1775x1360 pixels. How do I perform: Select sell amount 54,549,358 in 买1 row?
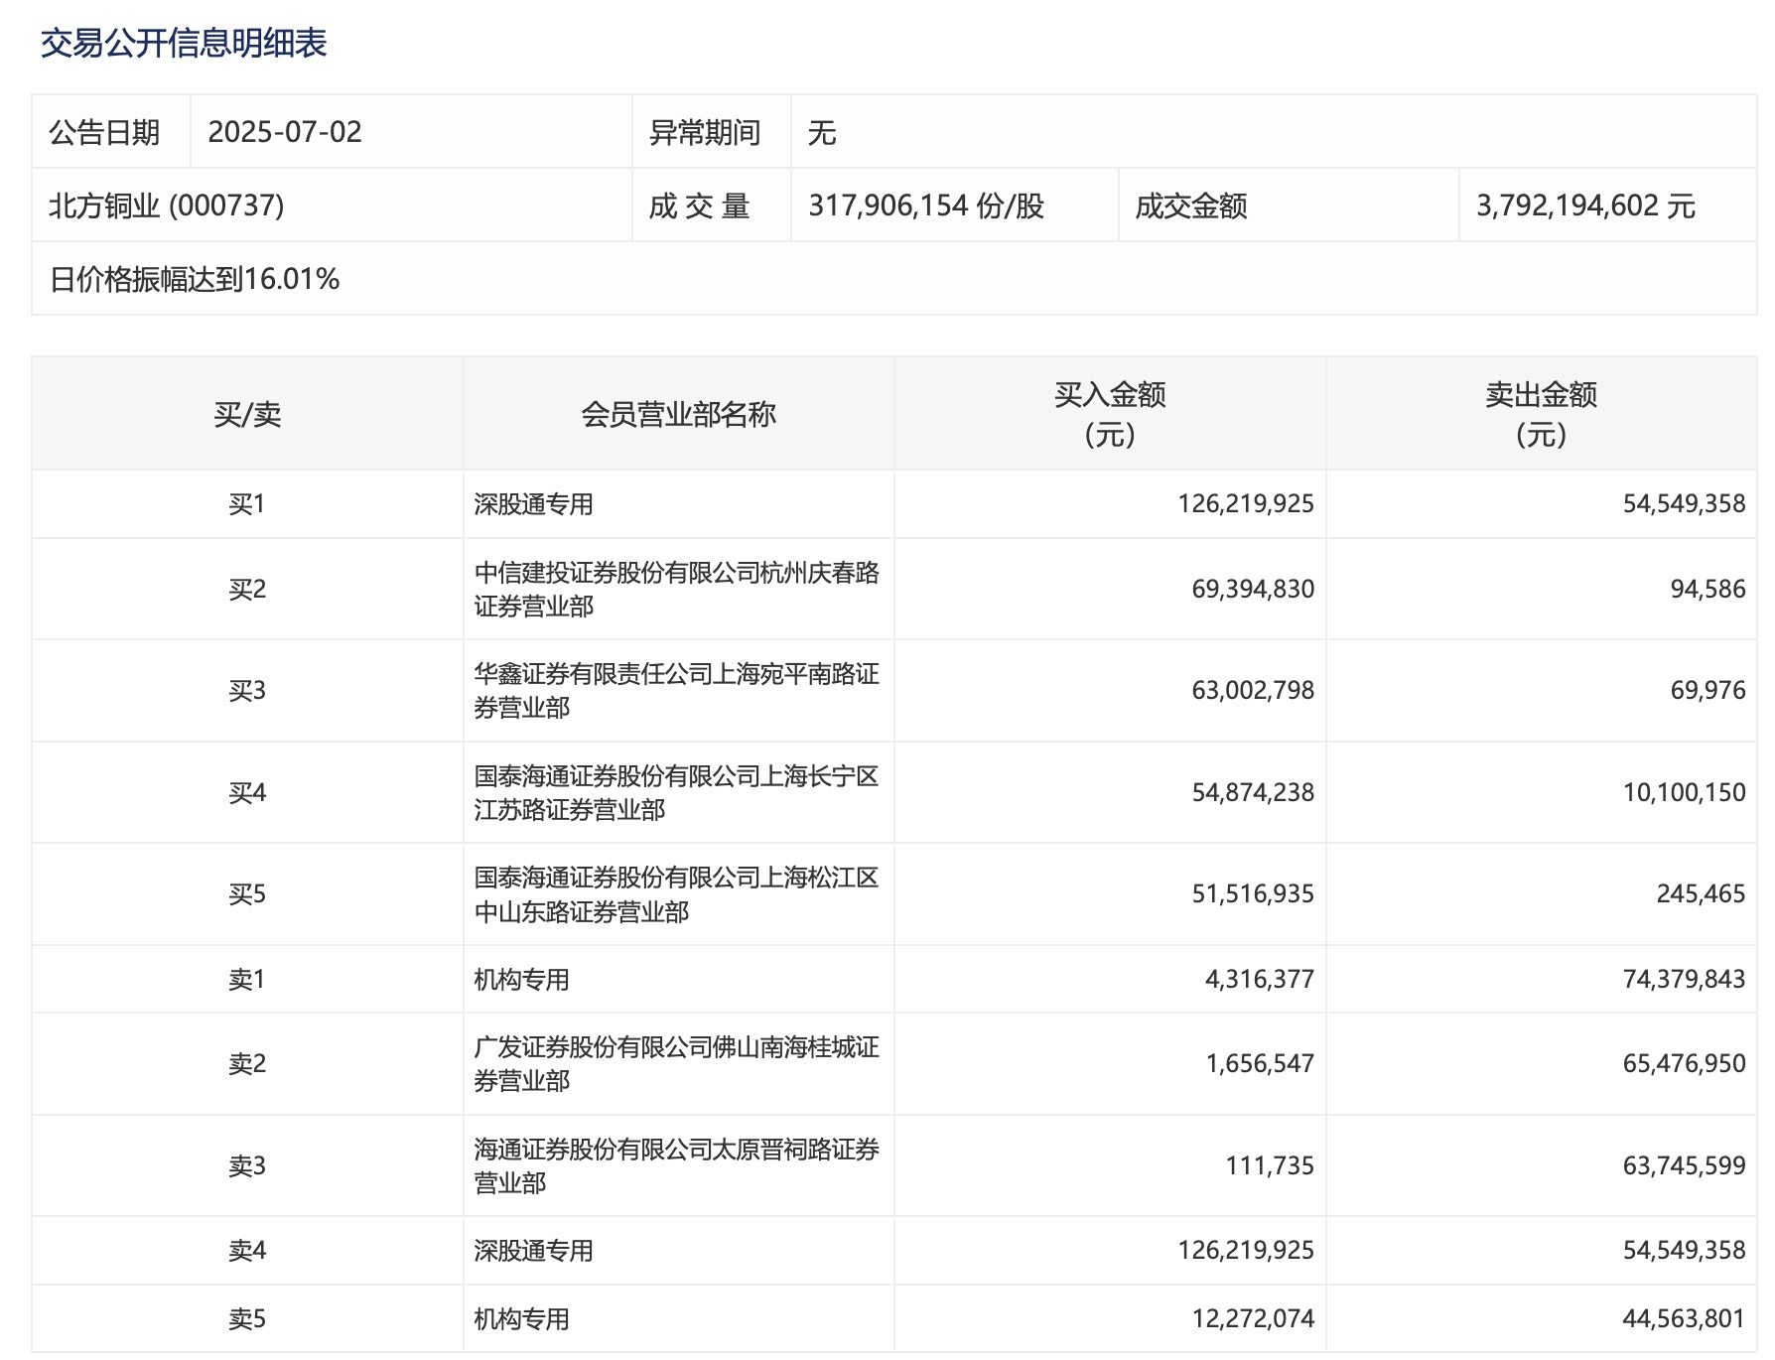coord(1684,504)
